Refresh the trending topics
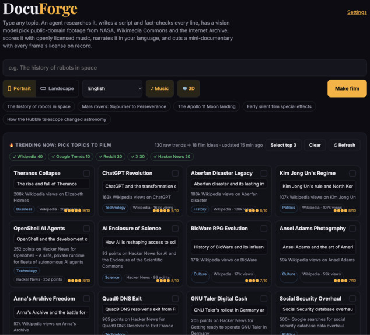 (x=344, y=145)
